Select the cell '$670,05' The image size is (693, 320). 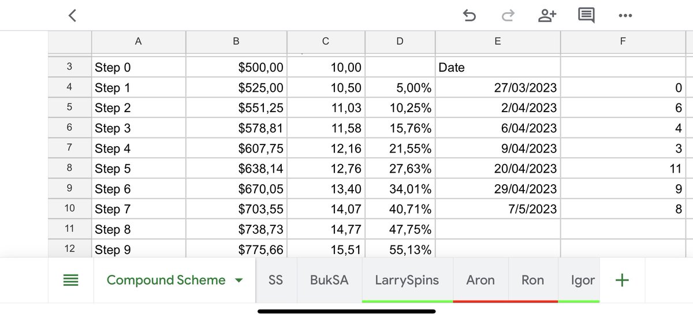[x=236, y=188]
